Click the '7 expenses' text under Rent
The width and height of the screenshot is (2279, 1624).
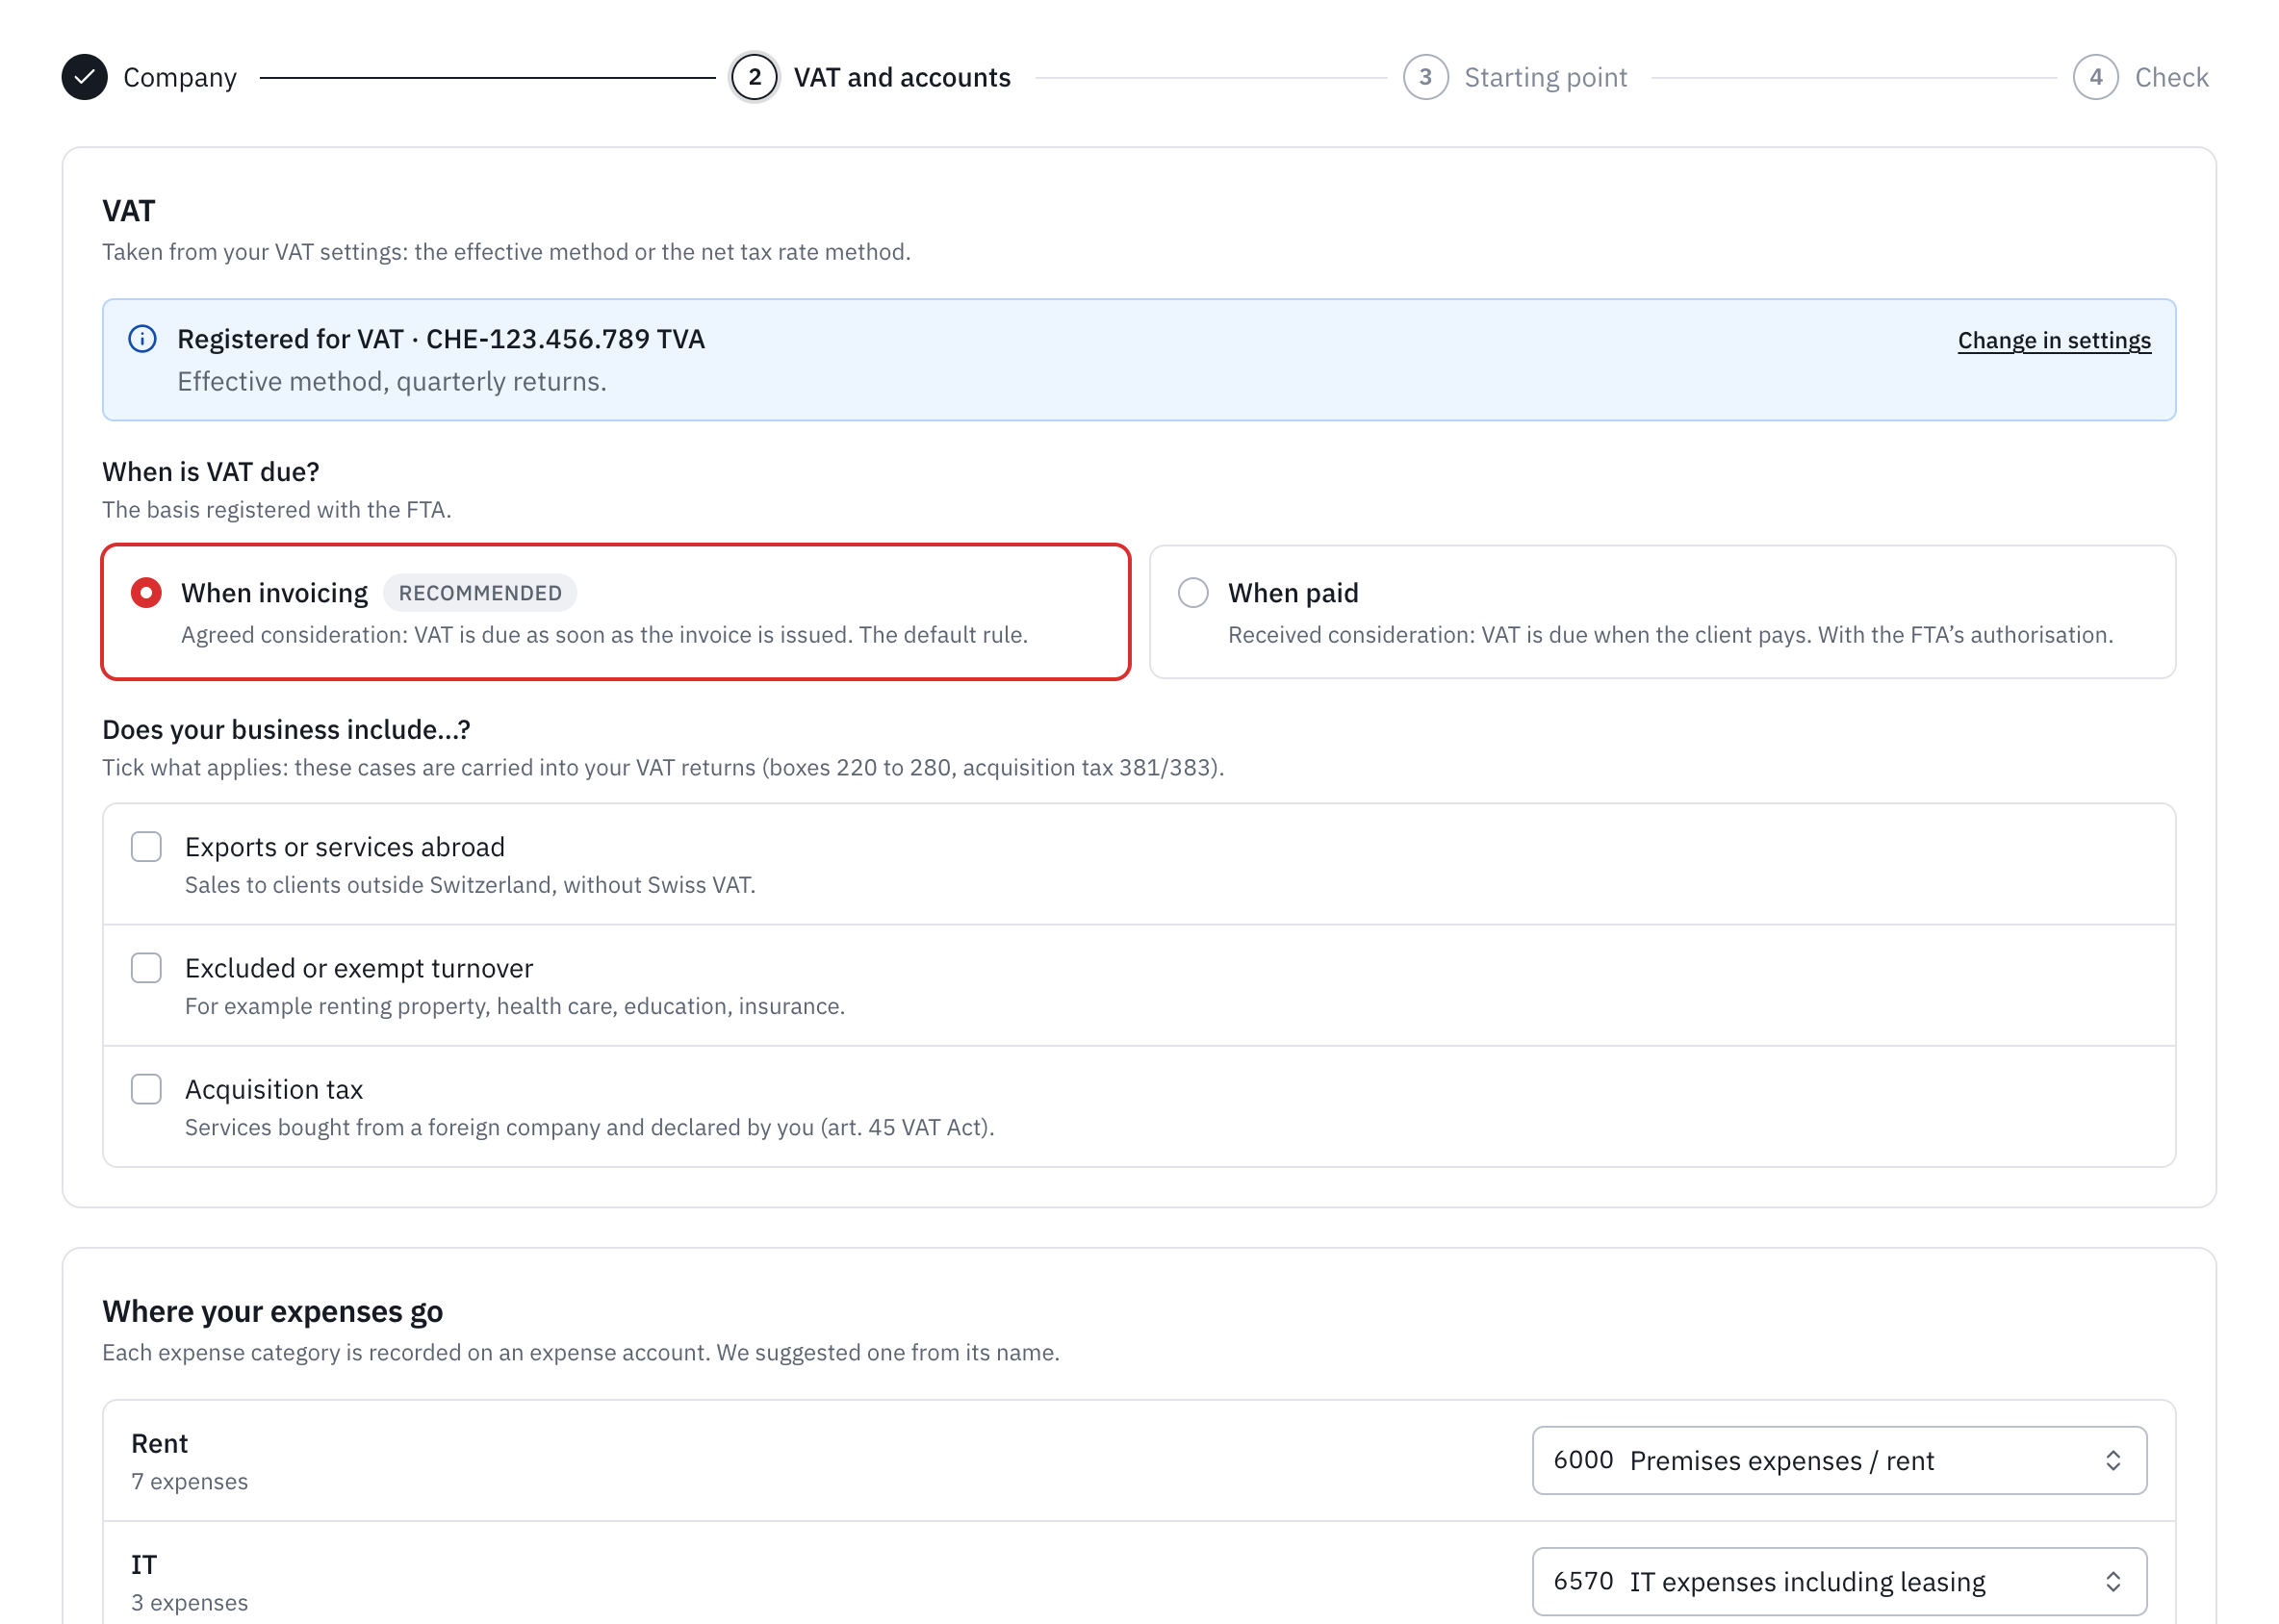coord(189,1481)
